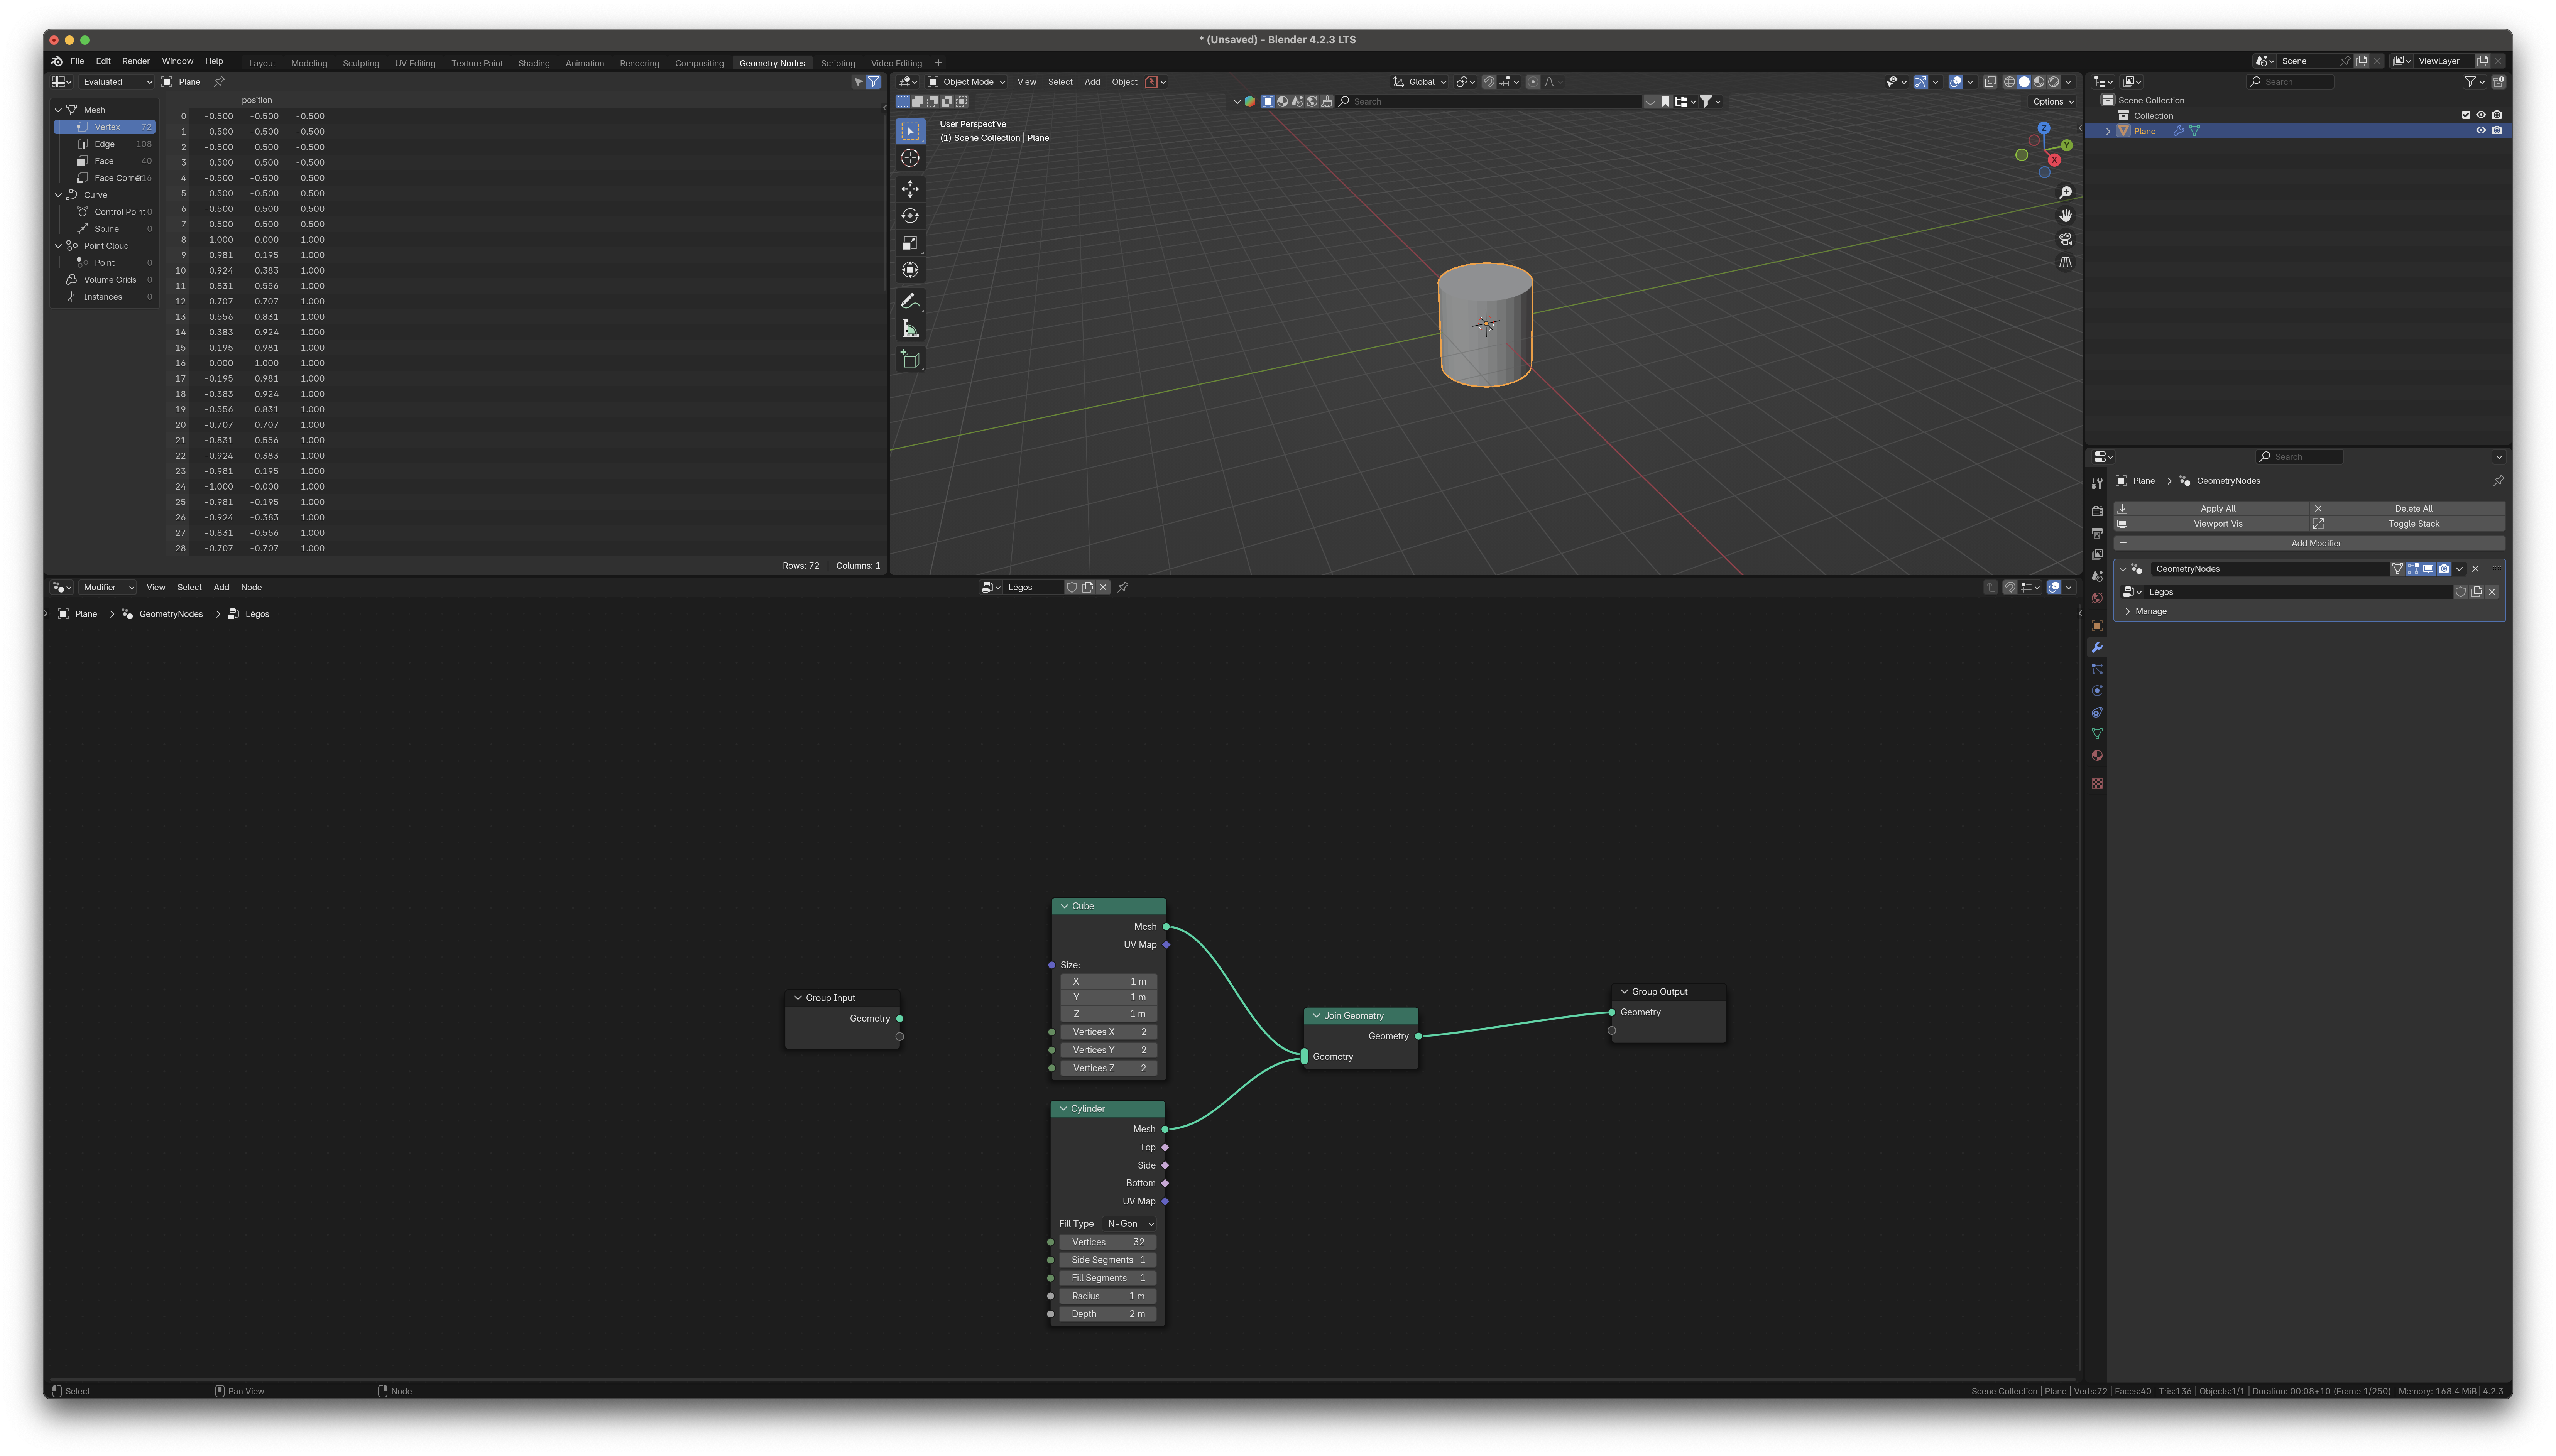Switch to the Shading workspace tab
The height and width of the screenshot is (1456, 2556).
[534, 63]
